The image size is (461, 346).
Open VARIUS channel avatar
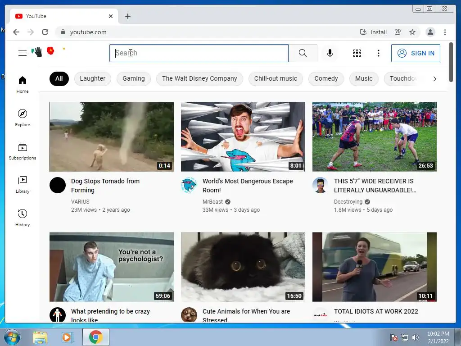57,185
